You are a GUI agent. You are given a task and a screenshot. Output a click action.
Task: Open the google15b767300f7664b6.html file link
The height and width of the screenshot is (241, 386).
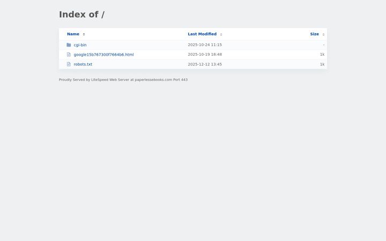point(103,55)
